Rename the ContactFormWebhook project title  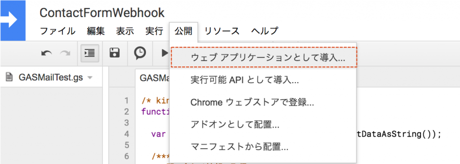(102, 13)
